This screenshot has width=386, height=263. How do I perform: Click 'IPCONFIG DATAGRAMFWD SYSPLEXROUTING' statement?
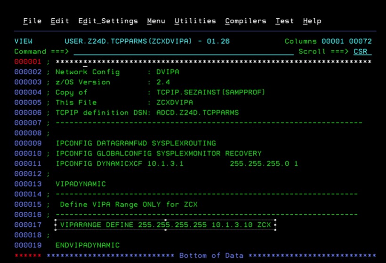136,143
